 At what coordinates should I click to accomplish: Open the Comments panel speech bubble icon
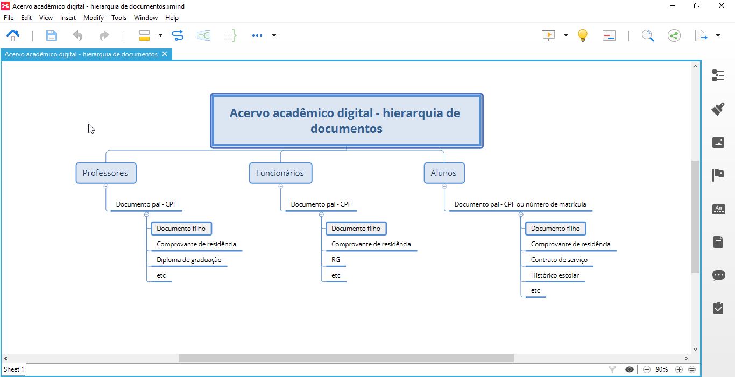718,275
